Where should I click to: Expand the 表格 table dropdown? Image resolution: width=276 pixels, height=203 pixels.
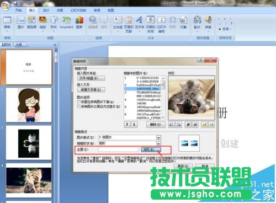point(7,31)
